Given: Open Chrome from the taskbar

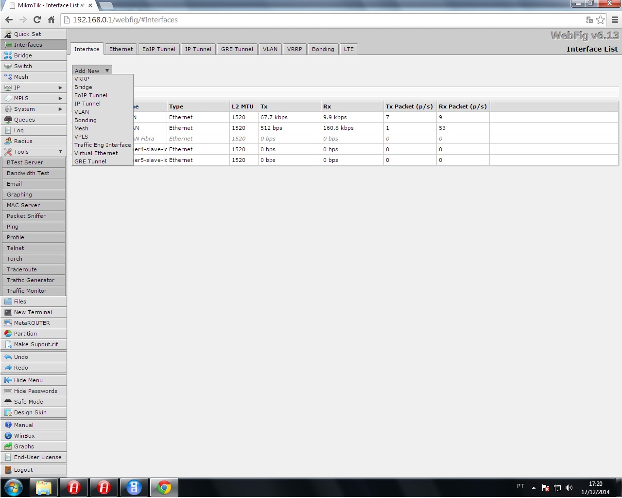Looking at the screenshot, I should 164,487.
